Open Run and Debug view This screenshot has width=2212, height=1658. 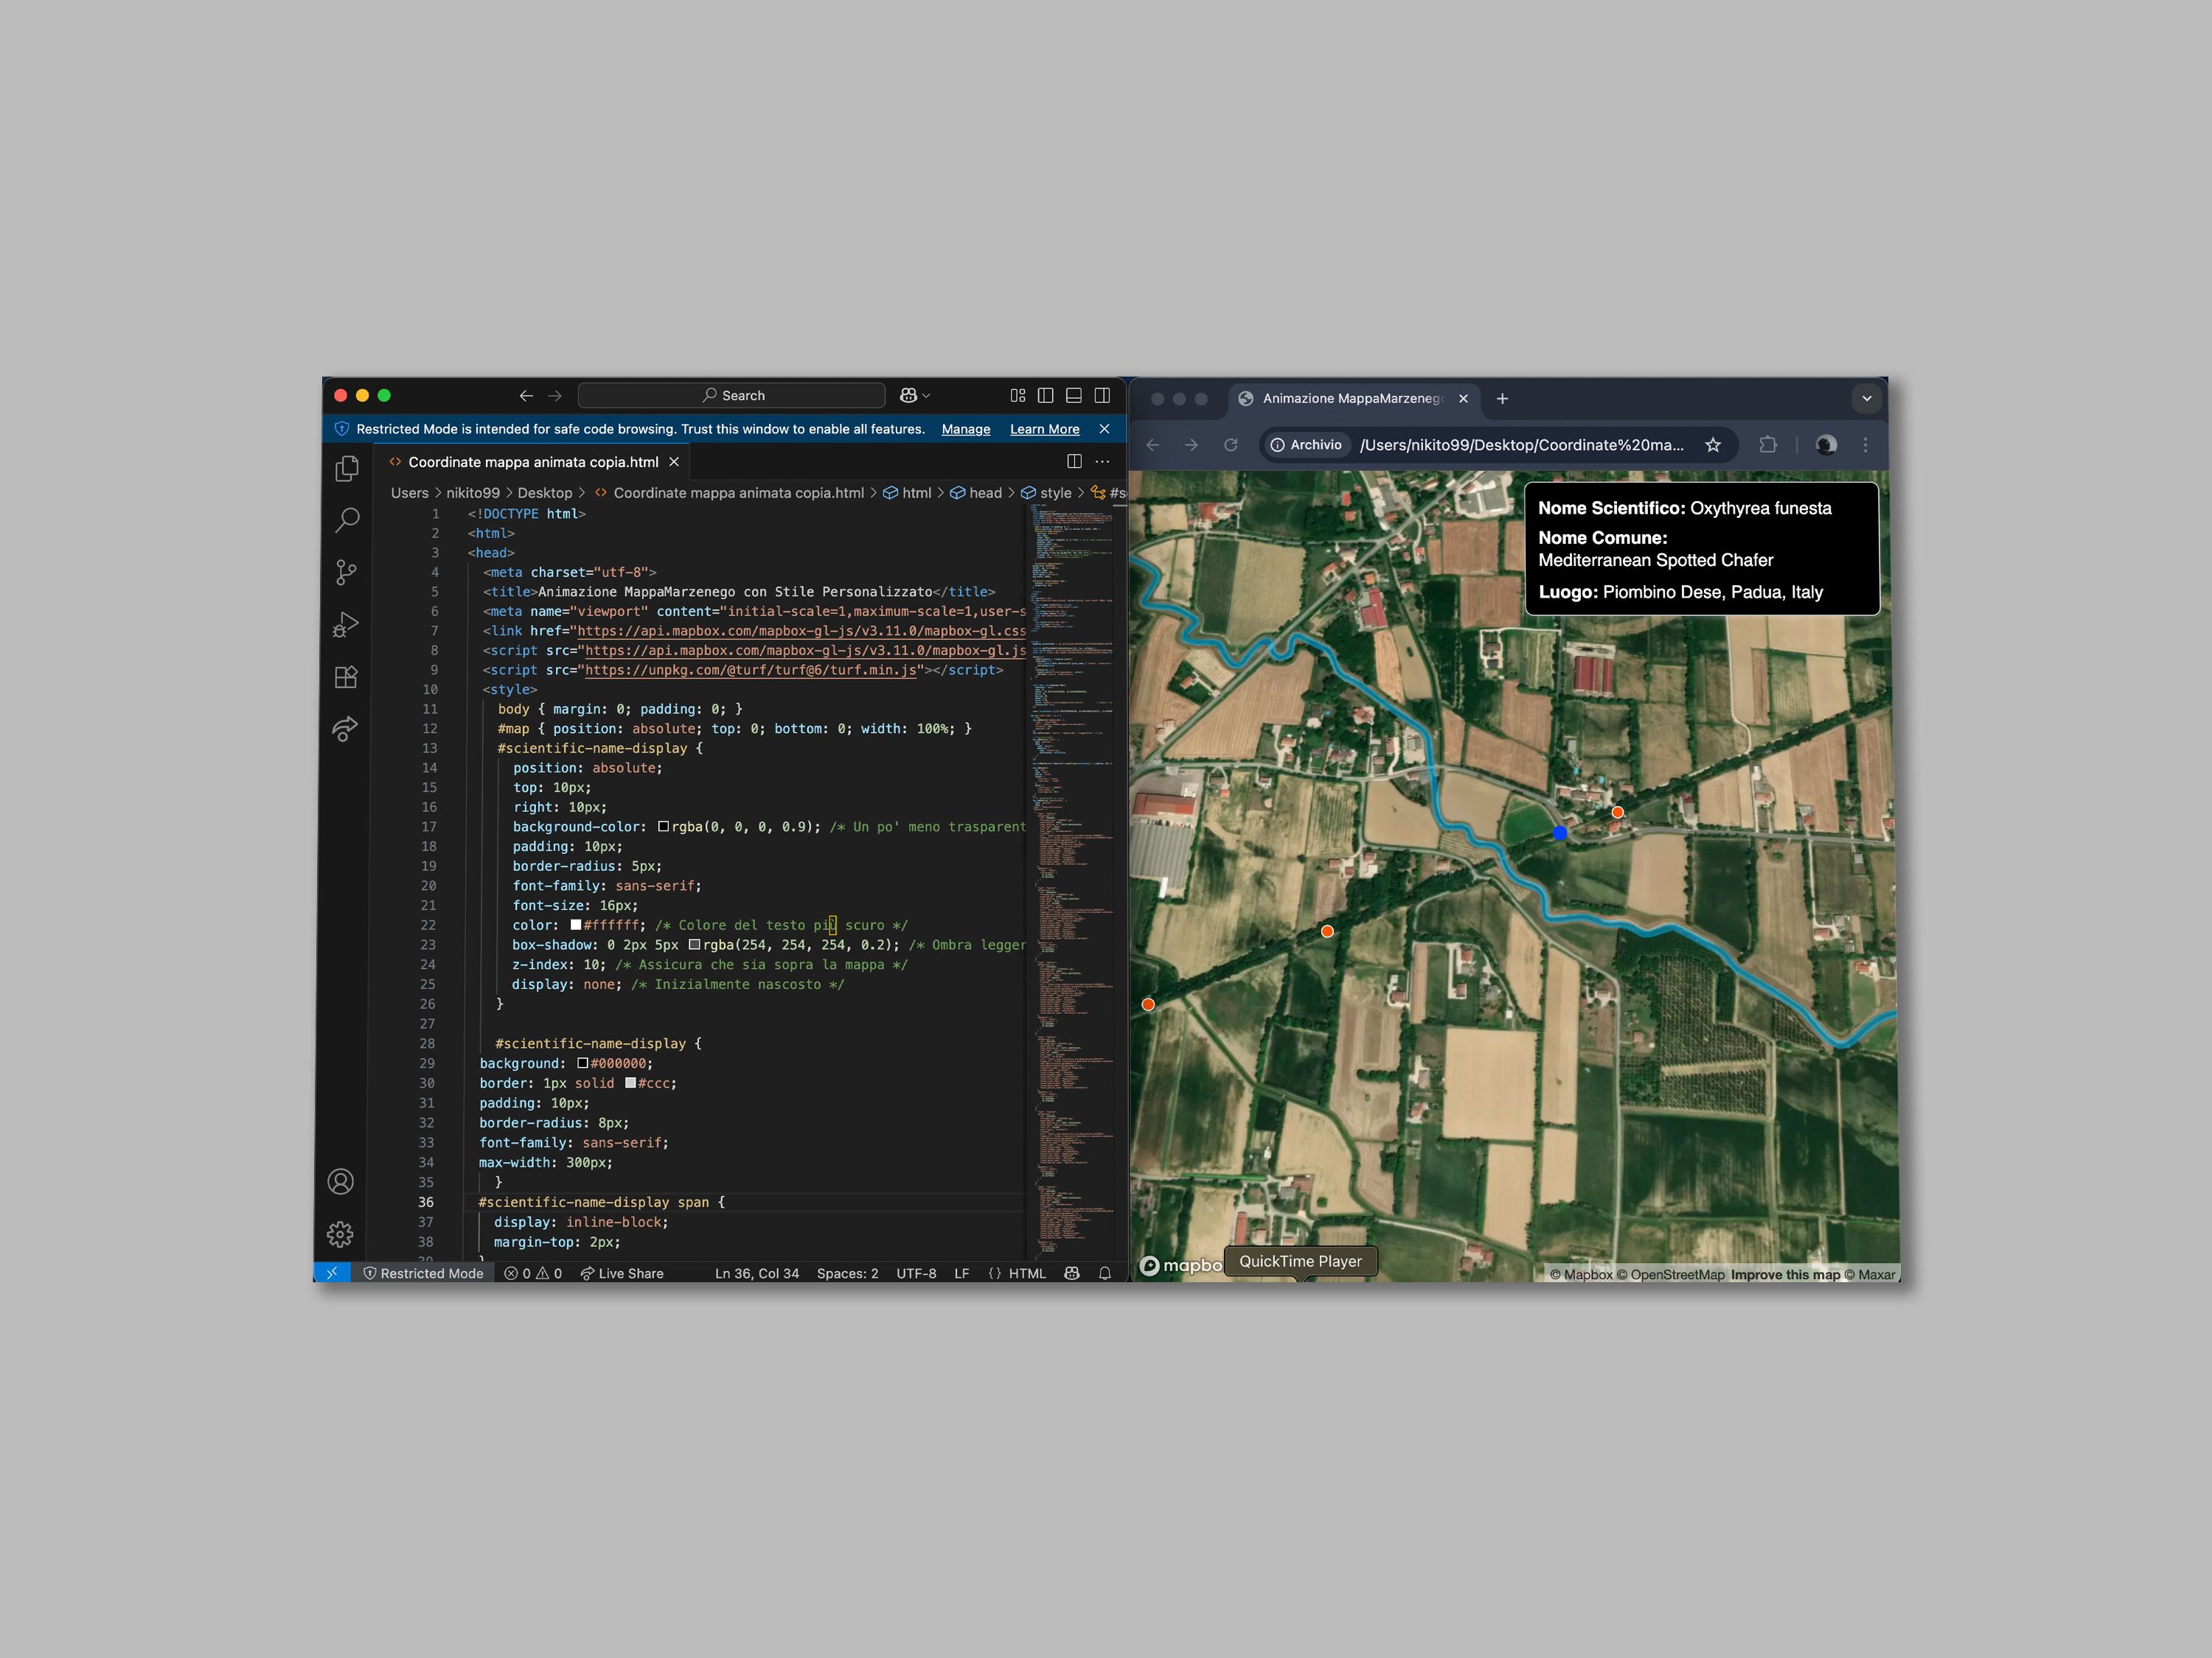pyautogui.click(x=346, y=625)
